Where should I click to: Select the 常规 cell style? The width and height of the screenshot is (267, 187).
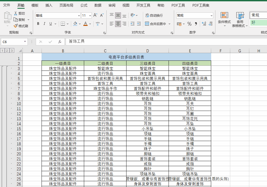pos(258,15)
